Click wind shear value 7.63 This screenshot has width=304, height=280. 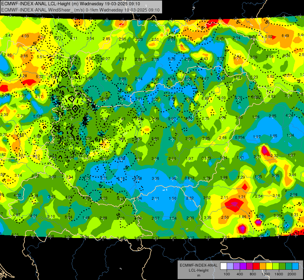(122, 119)
